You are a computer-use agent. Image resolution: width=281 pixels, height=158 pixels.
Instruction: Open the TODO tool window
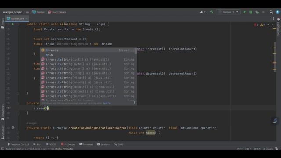coord(51,144)
